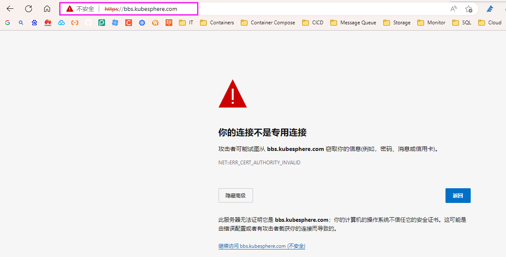Open the orange Alibaba Cloud bookmark
506x257 pixels.
(75, 23)
